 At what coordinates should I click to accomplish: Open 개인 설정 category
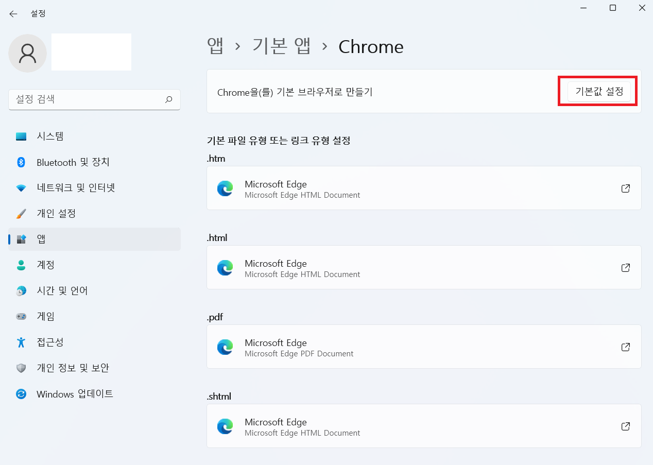click(94, 214)
